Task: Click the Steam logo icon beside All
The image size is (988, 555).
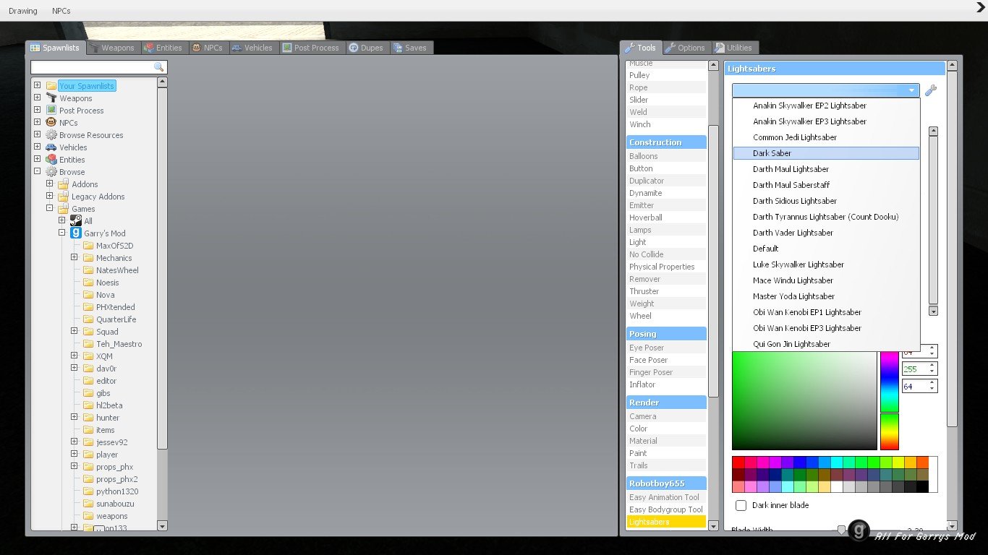Action: pyautogui.click(x=76, y=220)
